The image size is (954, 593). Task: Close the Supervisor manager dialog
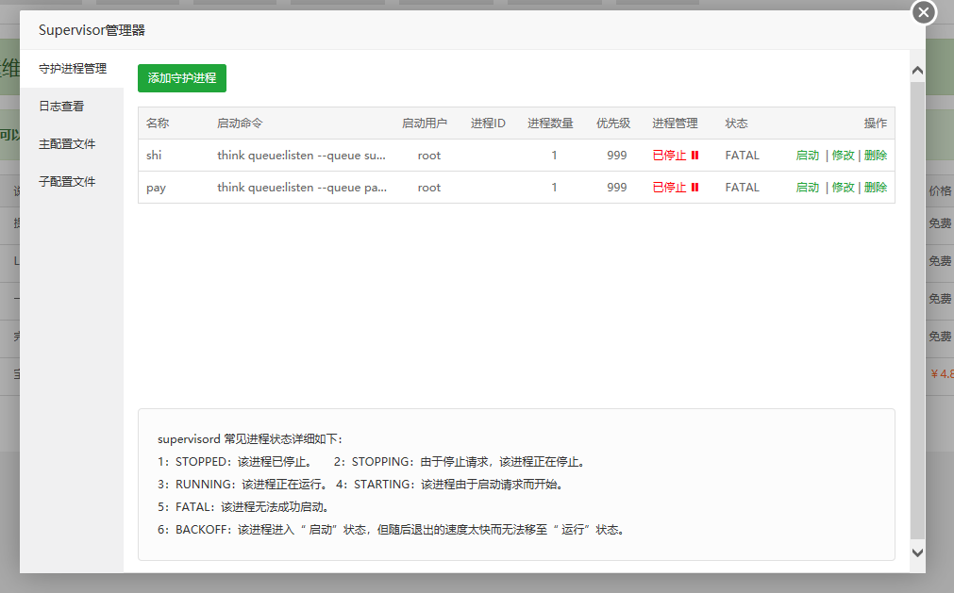pos(924,12)
